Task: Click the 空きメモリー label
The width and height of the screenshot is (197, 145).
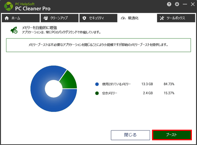Action: point(110,93)
